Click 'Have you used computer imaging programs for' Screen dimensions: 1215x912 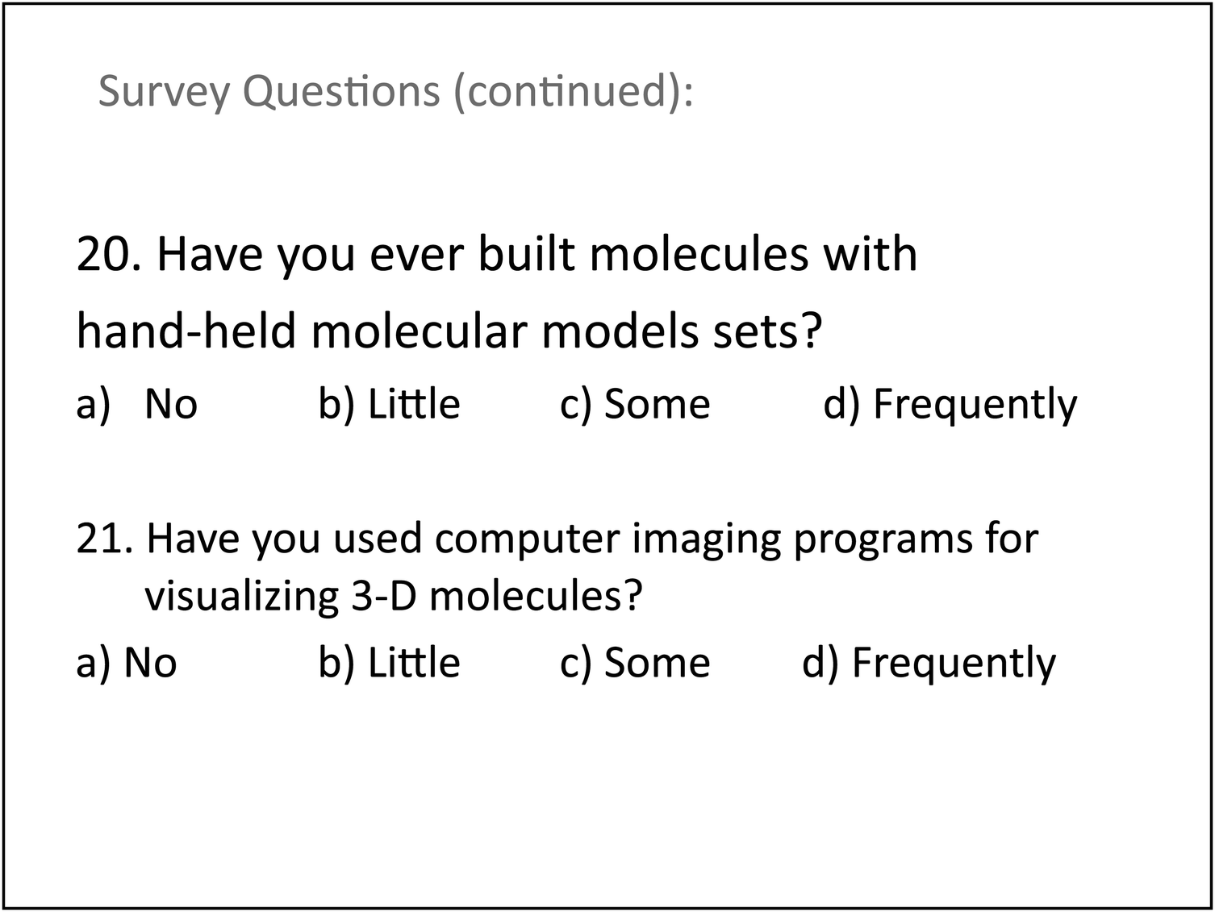click(592, 540)
